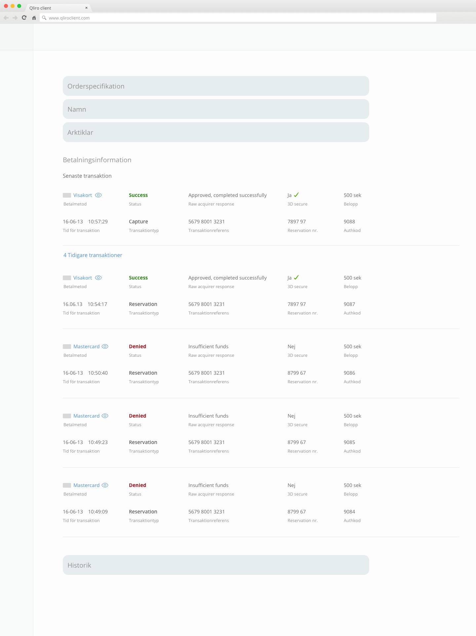
Task: Open 4 Tidigare transaktioner link
Action: click(93, 255)
